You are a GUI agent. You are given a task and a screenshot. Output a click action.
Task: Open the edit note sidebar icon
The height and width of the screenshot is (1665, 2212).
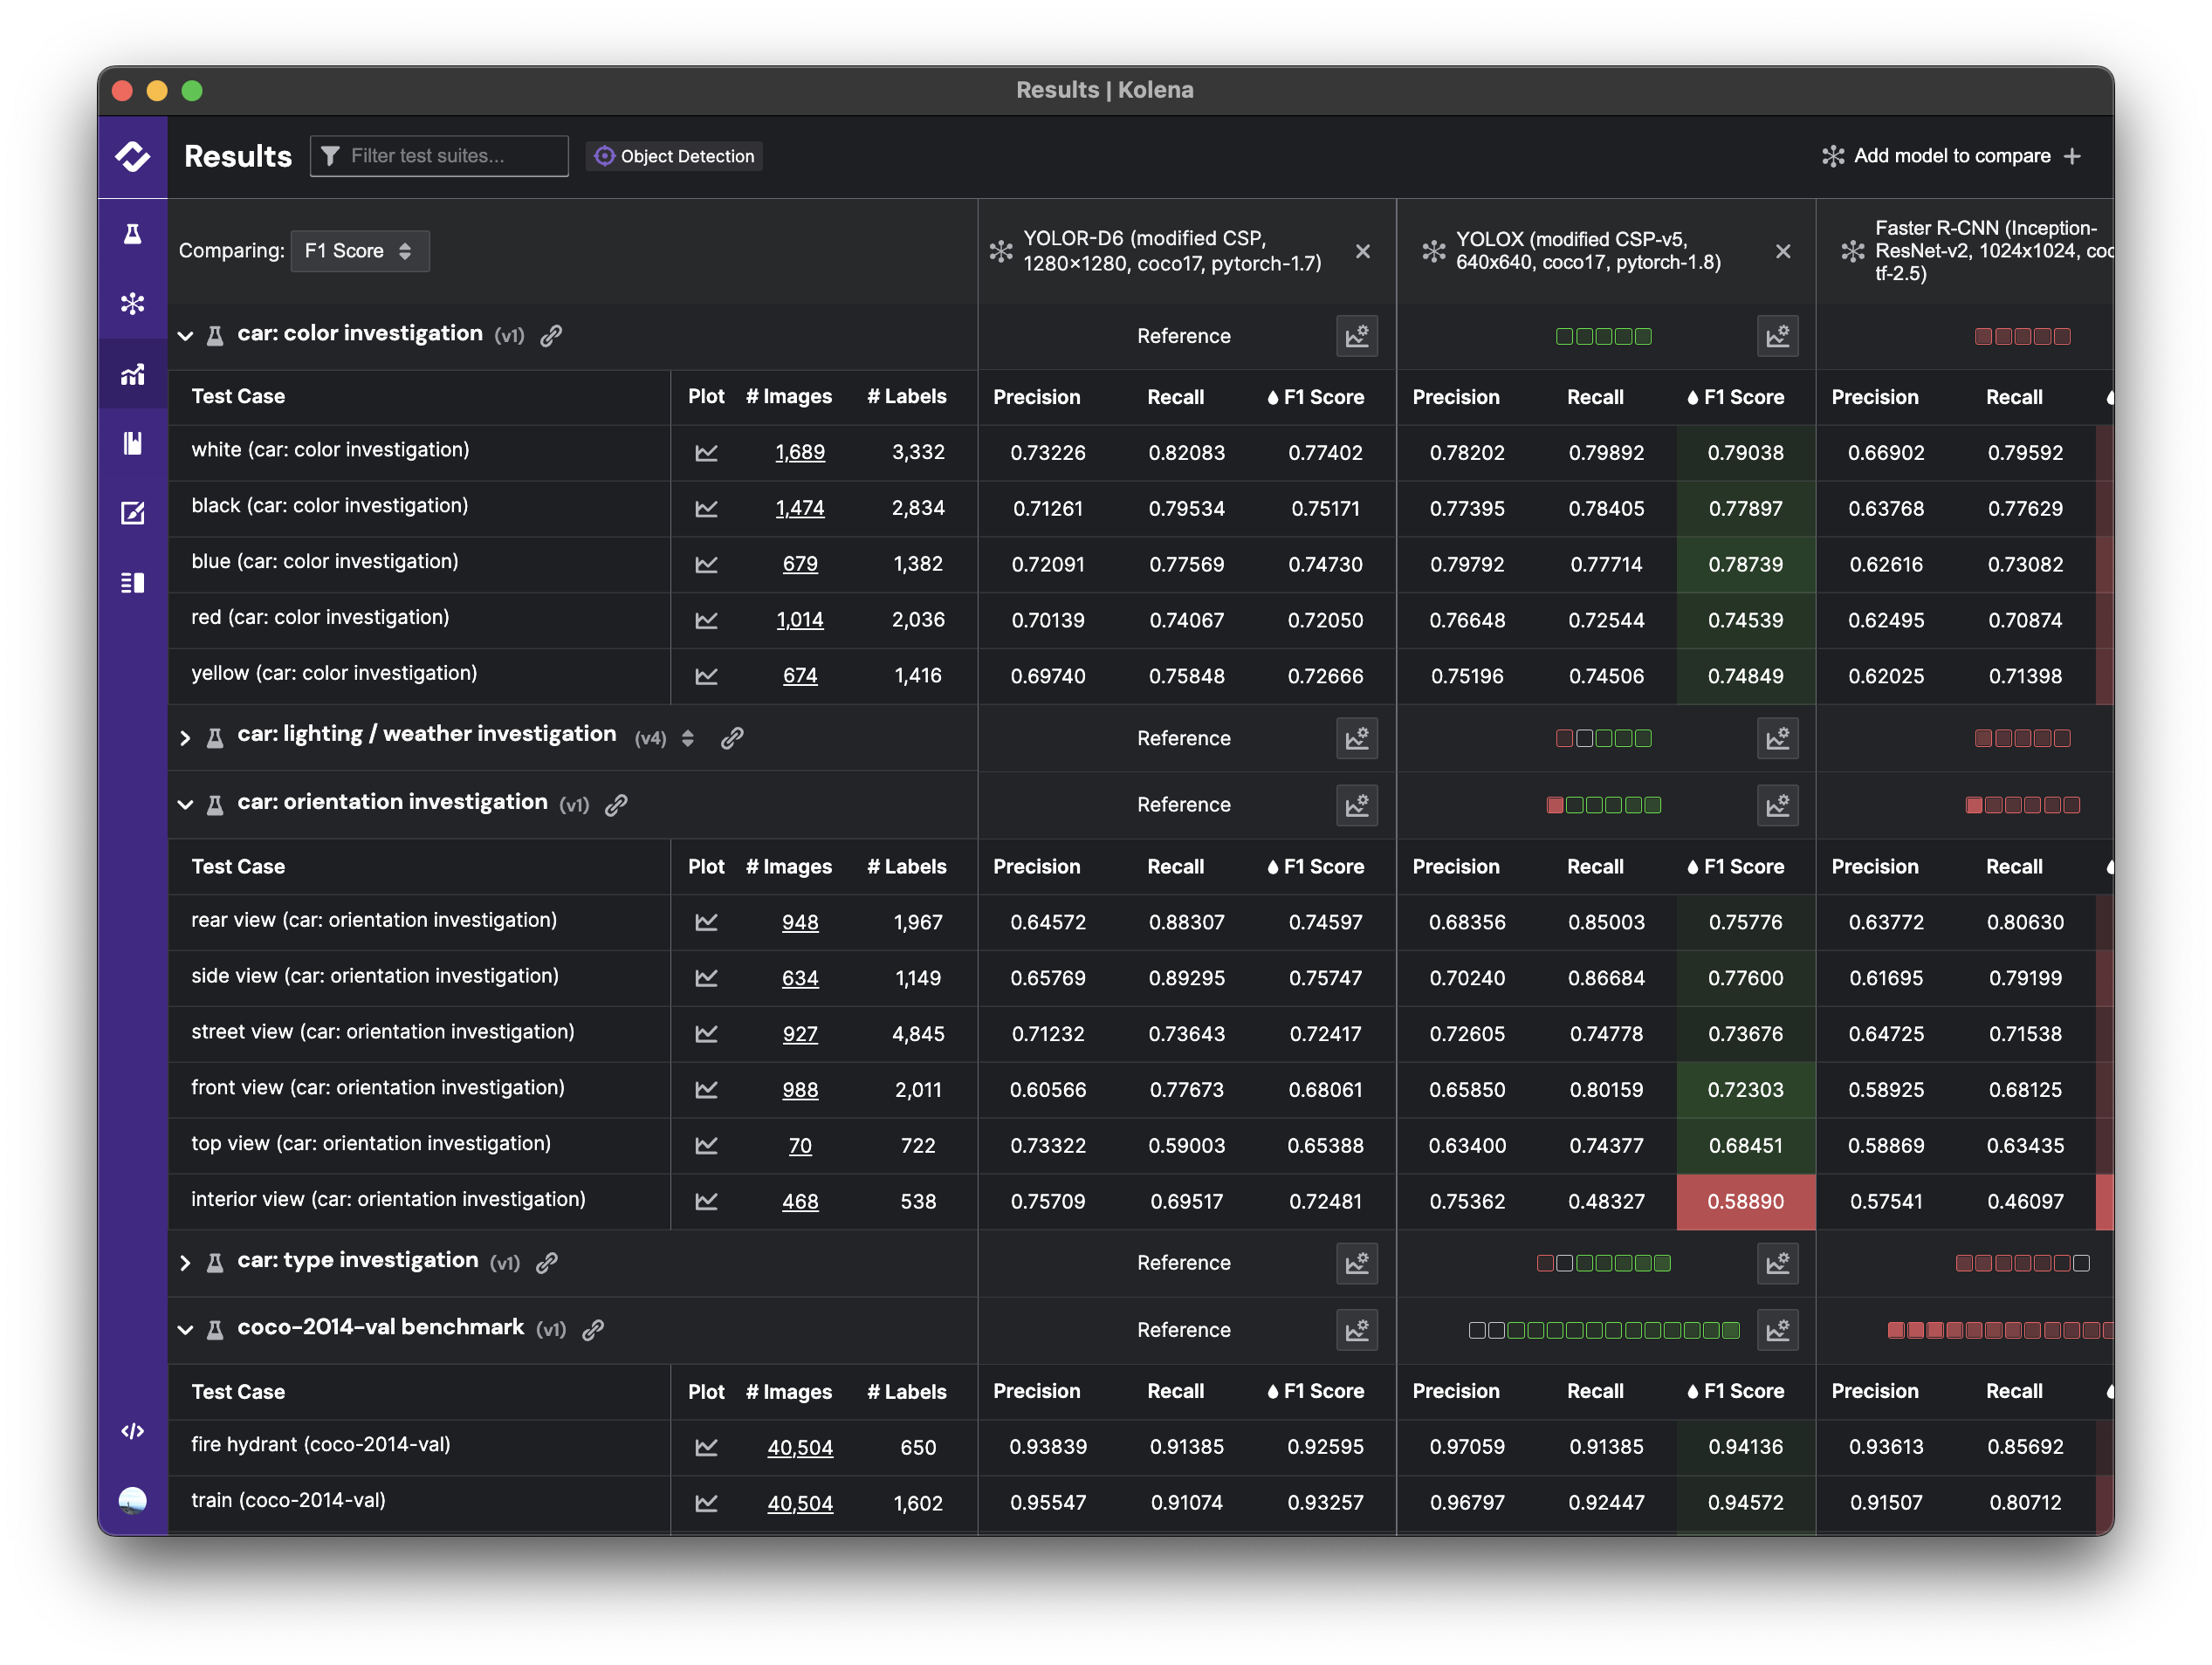coord(132,513)
